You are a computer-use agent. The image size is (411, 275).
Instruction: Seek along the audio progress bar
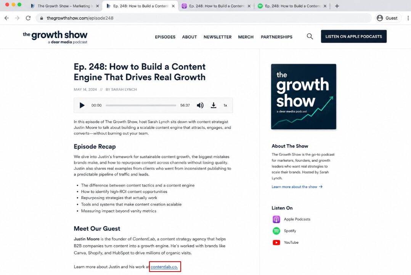(x=141, y=105)
